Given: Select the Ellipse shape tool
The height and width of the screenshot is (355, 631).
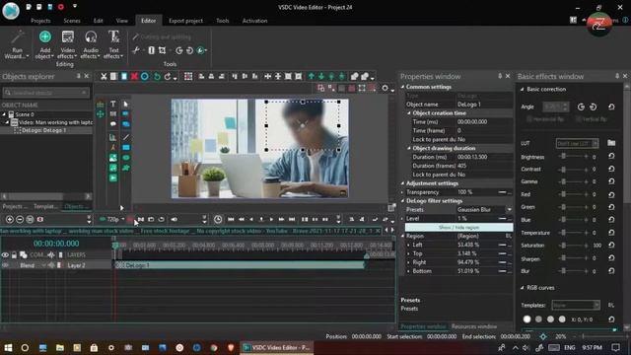Looking at the screenshot, I should pyautogui.click(x=126, y=158).
